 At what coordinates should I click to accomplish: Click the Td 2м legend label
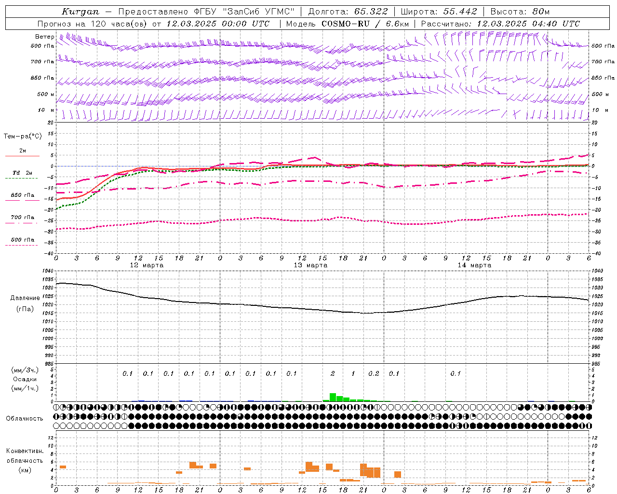point(22,172)
